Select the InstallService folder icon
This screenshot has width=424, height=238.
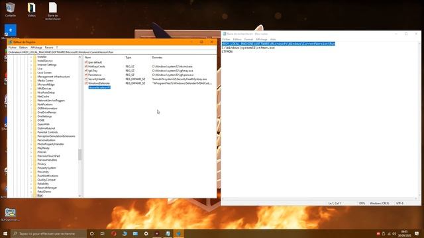click(x=34, y=61)
